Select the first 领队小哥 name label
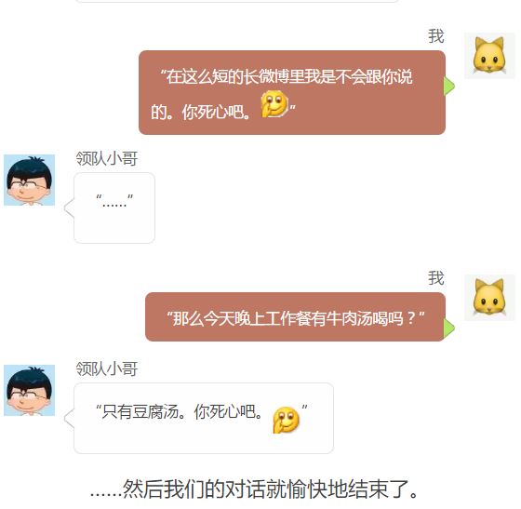 [107, 158]
